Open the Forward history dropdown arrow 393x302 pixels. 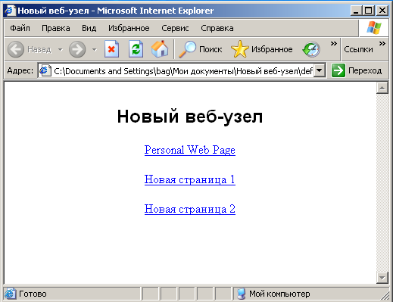point(95,49)
